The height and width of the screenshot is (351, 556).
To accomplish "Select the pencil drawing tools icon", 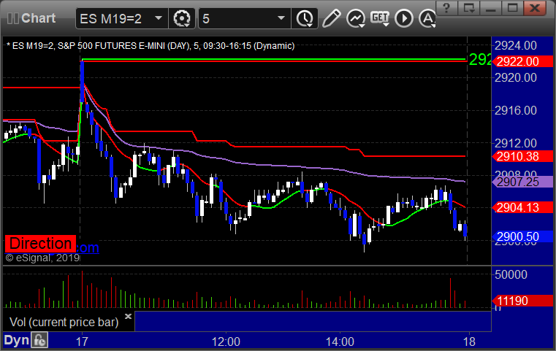I will pos(332,18).
